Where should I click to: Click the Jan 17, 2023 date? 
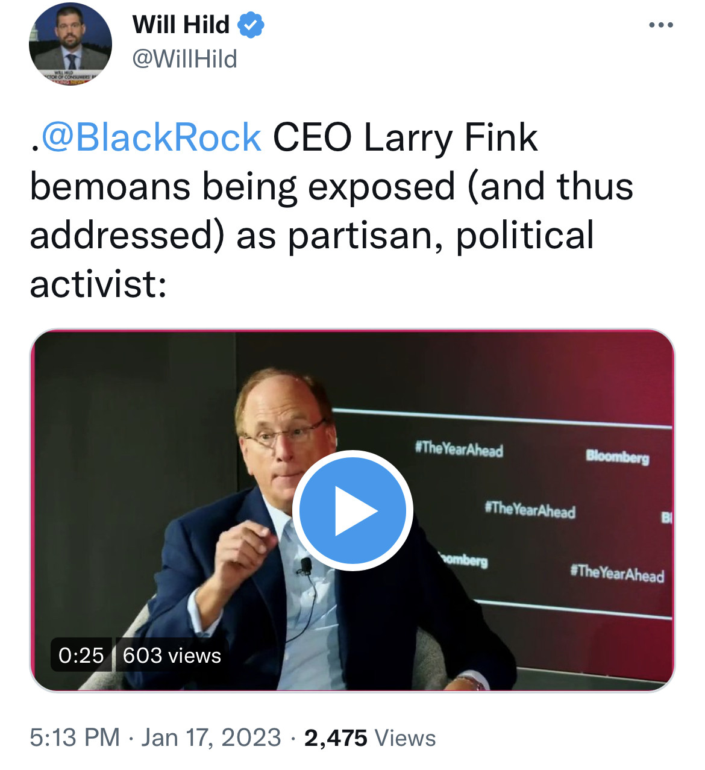(211, 737)
